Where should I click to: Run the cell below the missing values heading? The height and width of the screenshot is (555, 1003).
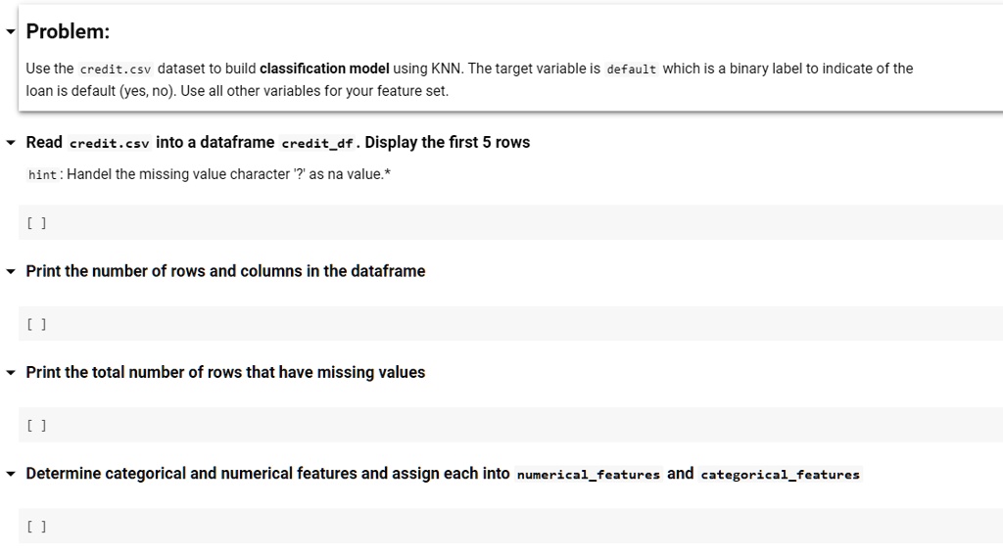[x=36, y=425]
